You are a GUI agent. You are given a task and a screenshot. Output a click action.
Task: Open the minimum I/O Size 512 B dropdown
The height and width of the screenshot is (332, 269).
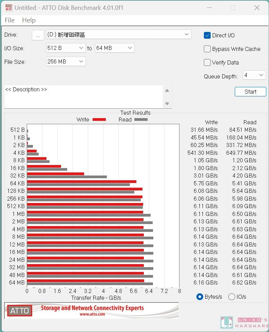[66, 48]
